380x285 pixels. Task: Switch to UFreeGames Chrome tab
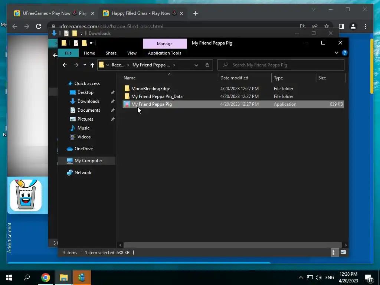pyautogui.click(x=55, y=13)
